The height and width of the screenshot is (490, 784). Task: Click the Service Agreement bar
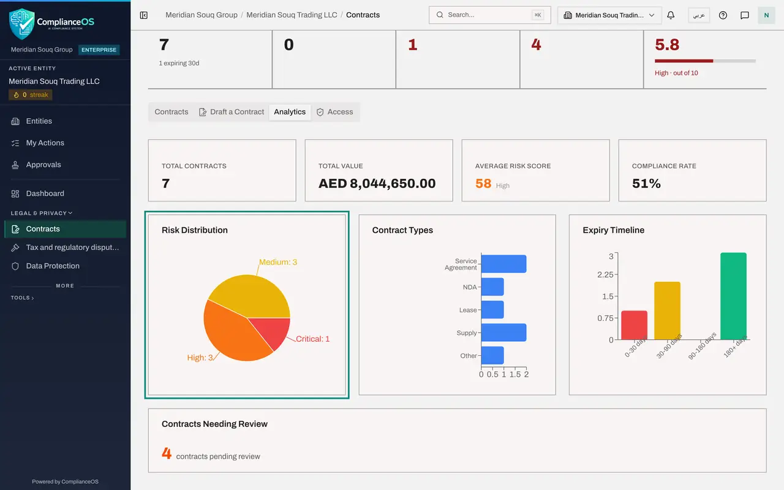503,264
